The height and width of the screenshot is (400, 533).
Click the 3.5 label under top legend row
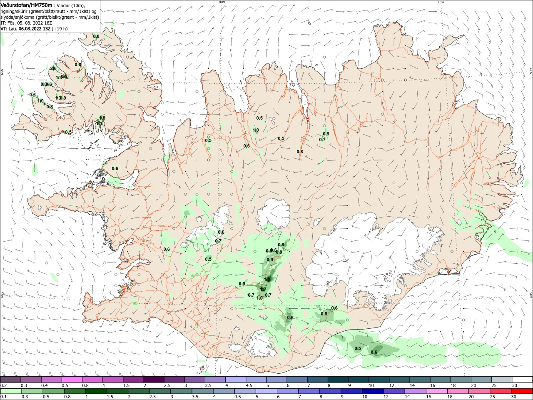point(208,385)
